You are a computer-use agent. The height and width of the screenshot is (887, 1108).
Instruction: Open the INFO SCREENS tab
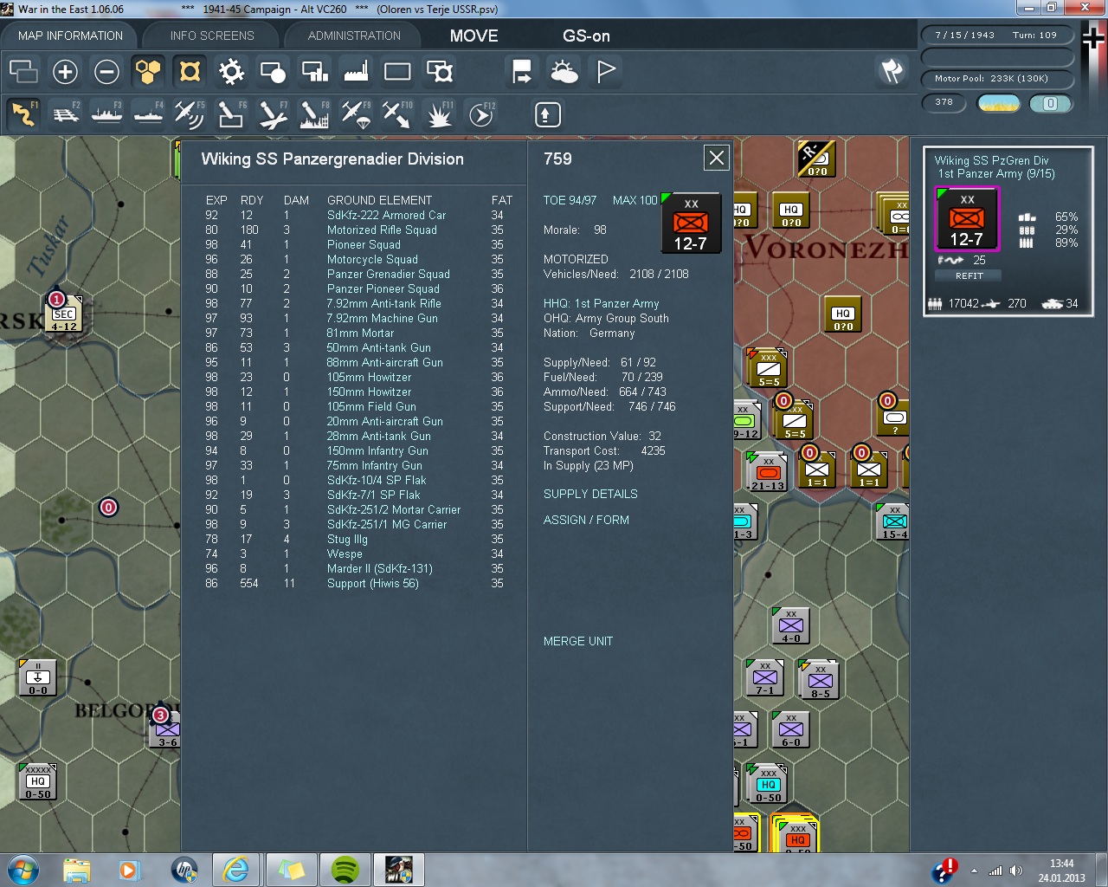pyautogui.click(x=212, y=36)
